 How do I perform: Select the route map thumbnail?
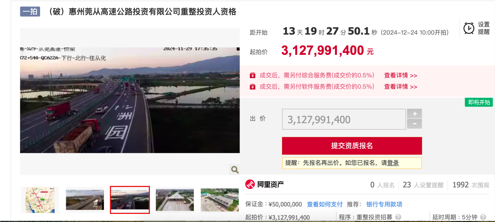pyautogui.click(x=40, y=200)
